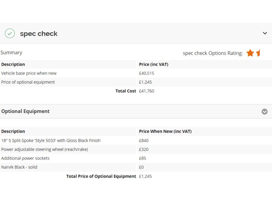Click the full orange rating star
This screenshot has height=204, width=272.
250,53
